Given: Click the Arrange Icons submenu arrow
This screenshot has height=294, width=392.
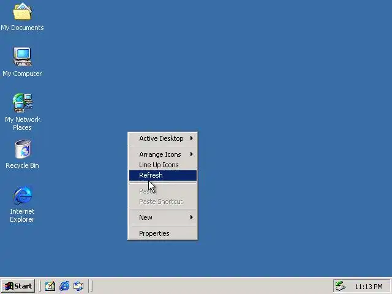Looking at the screenshot, I should (192, 154).
